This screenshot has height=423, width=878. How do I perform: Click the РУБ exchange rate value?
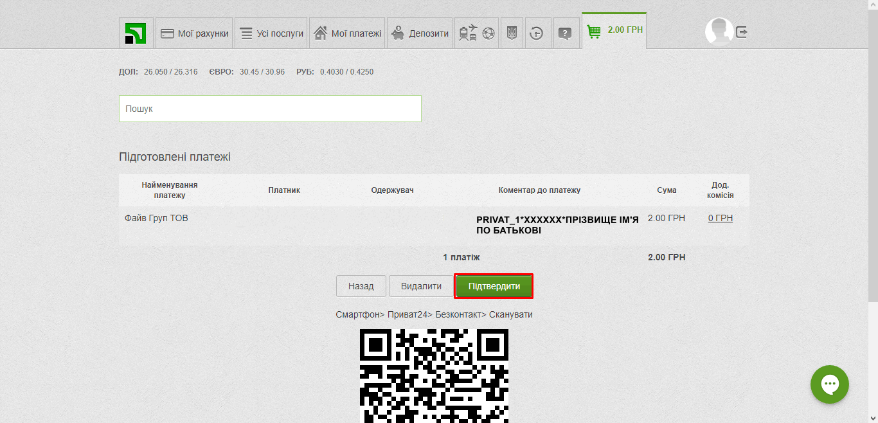pos(346,72)
